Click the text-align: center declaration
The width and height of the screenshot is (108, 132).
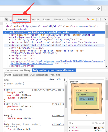(x=20, y=118)
